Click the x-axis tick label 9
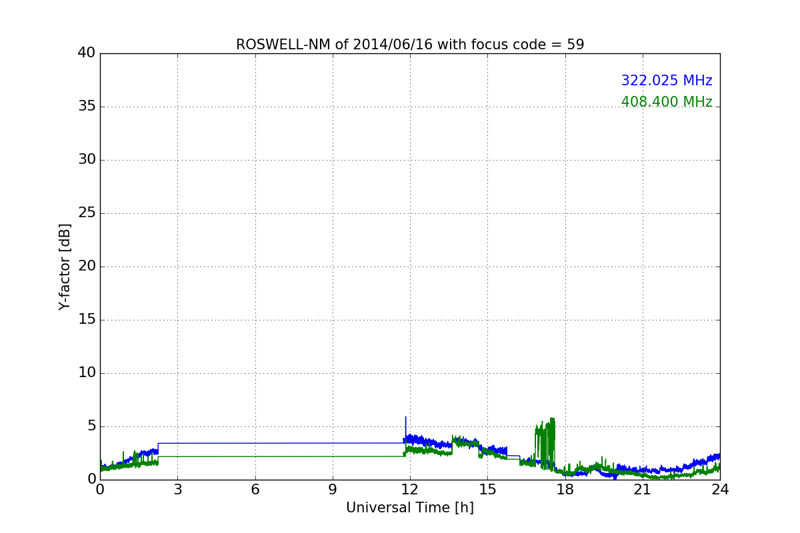This screenshot has width=800, height=533. (333, 490)
